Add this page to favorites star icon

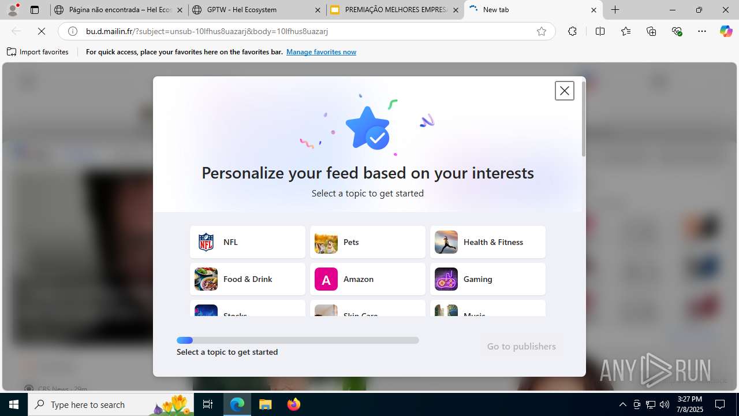[542, 31]
